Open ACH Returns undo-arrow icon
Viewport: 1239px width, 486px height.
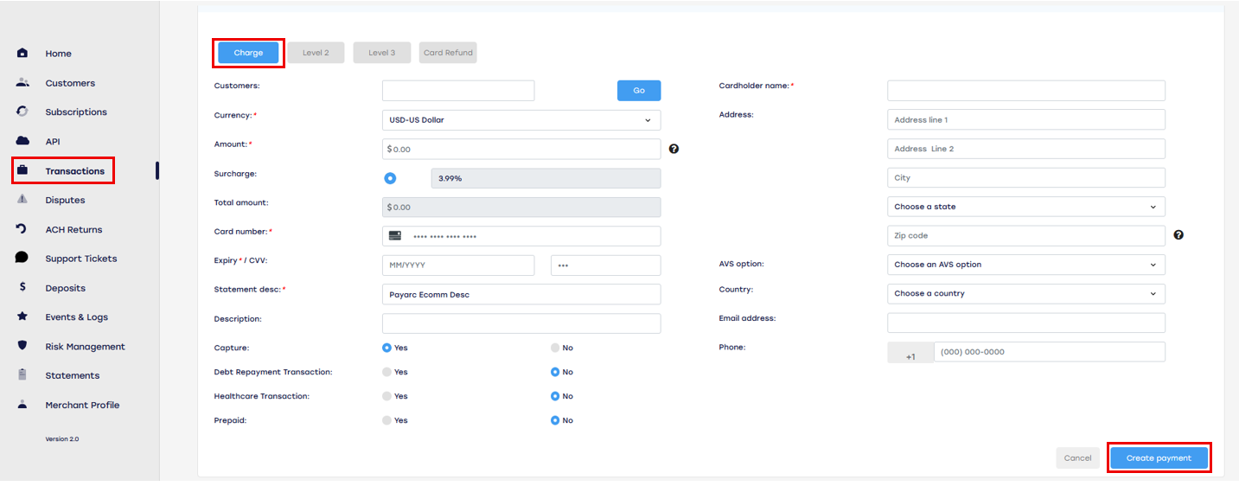coord(22,229)
